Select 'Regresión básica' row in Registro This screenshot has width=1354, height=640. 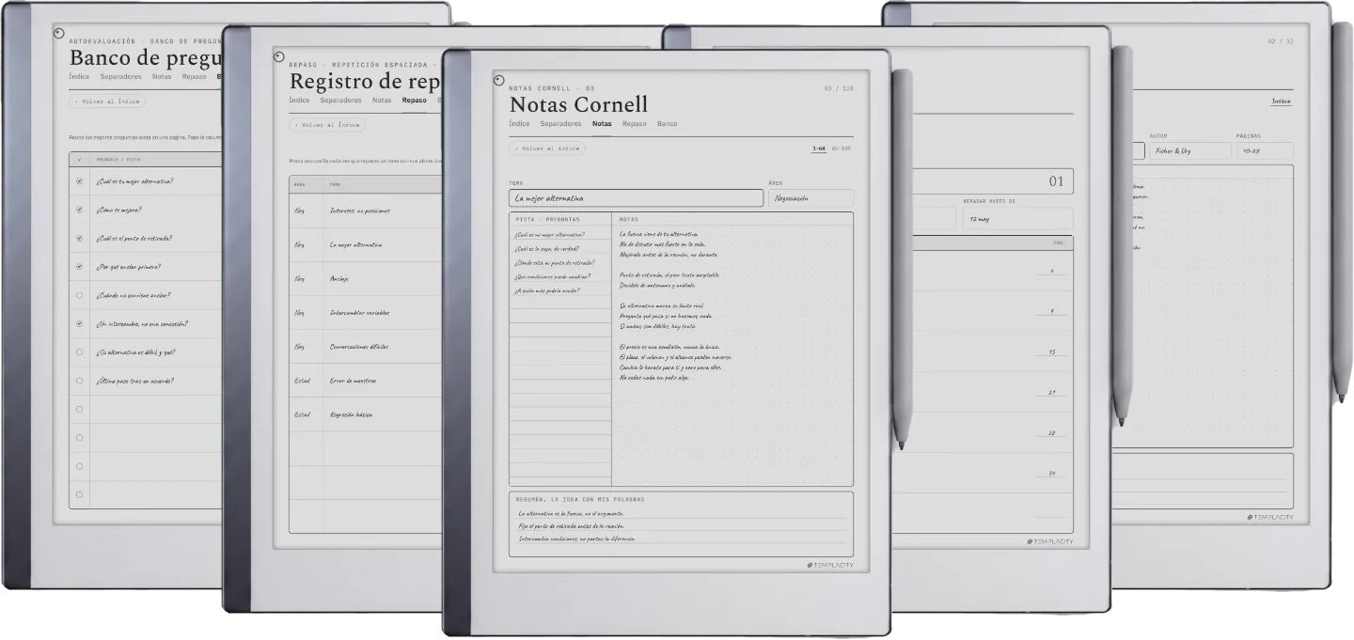(x=365, y=414)
